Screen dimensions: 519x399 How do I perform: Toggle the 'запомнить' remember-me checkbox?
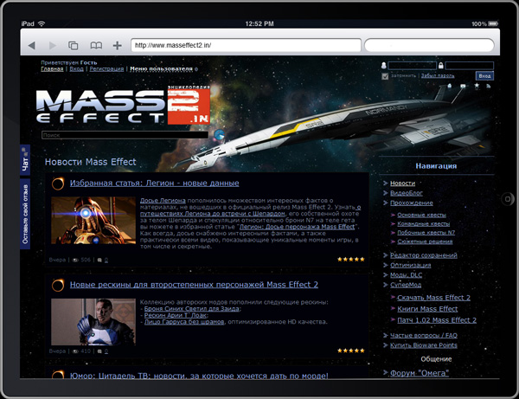tap(385, 76)
